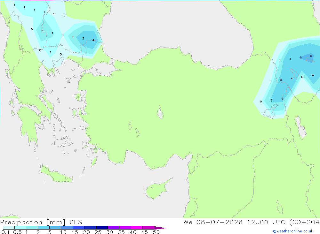Select the 15–20 mm legend swatch

pos(79,228)
